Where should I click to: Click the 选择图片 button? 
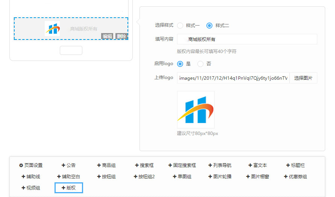(x=303, y=78)
